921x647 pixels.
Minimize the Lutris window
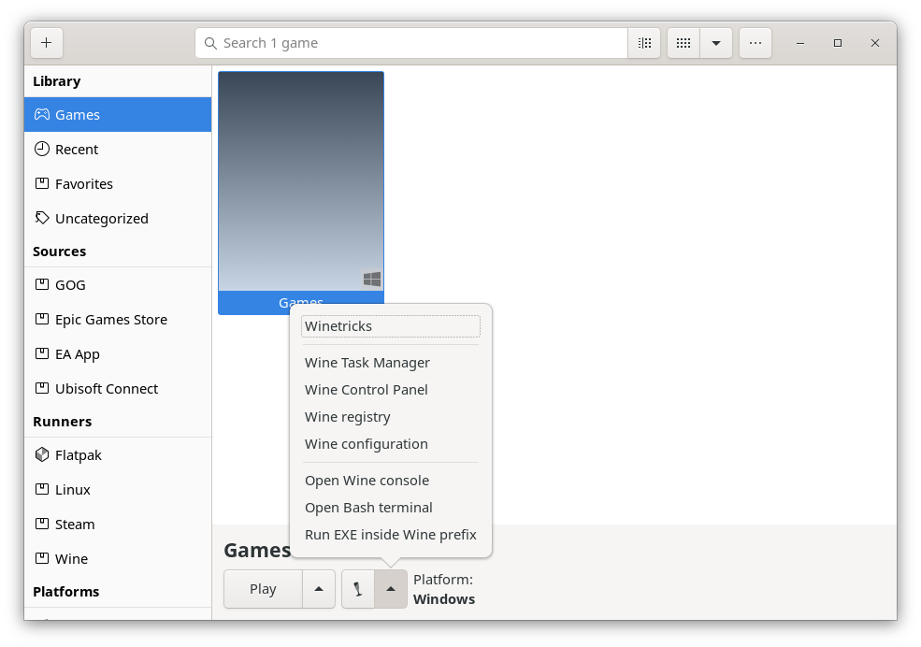(x=800, y=43)
